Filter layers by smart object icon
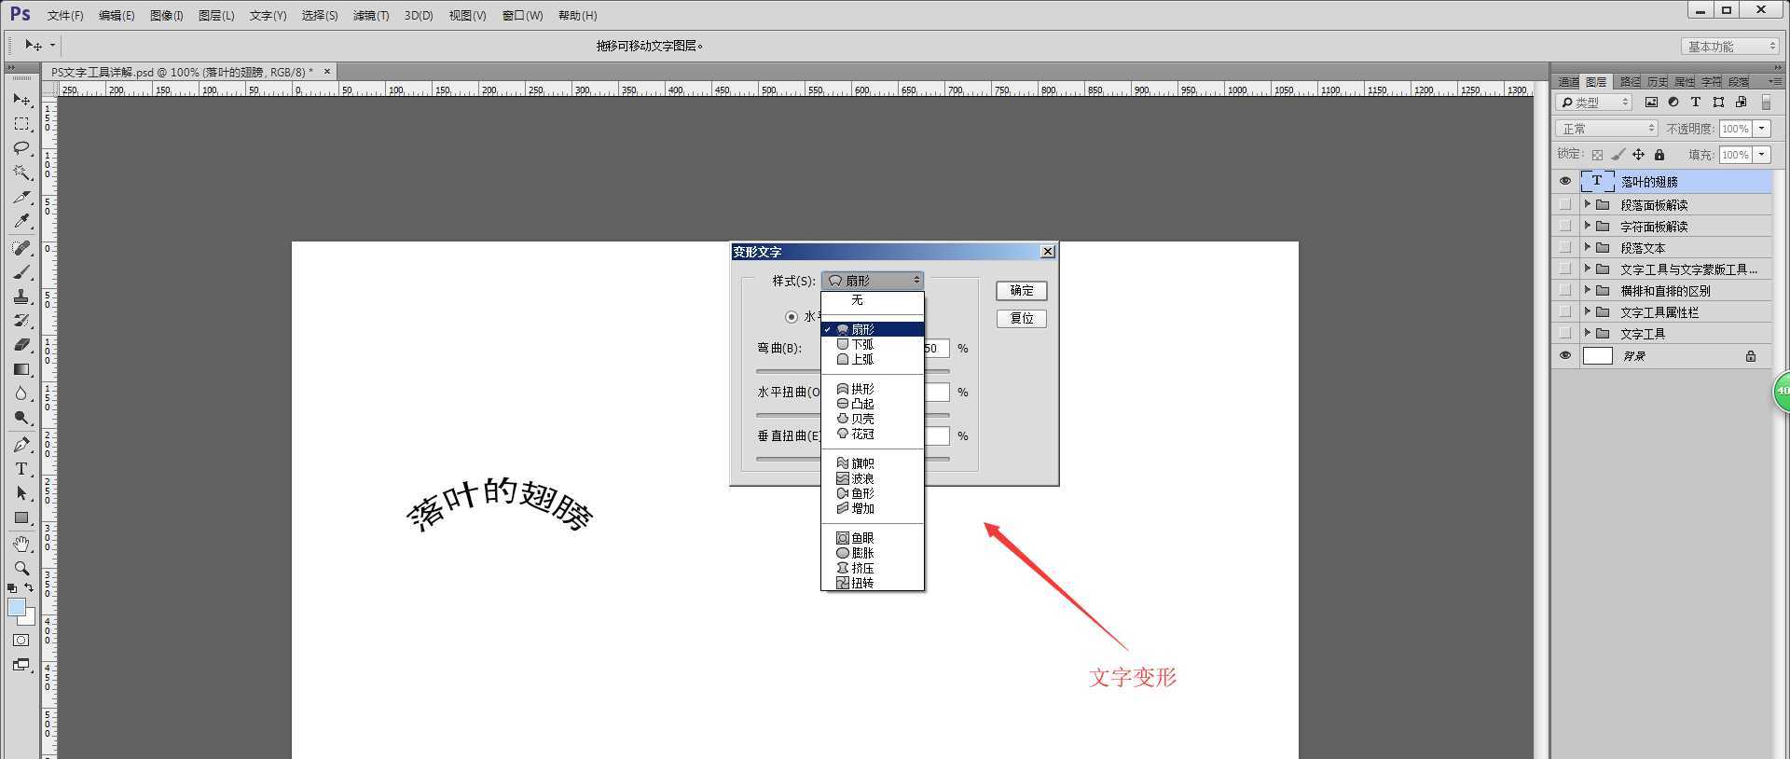The height and width of the screenshot is (759, 1790). (1741, 103)
